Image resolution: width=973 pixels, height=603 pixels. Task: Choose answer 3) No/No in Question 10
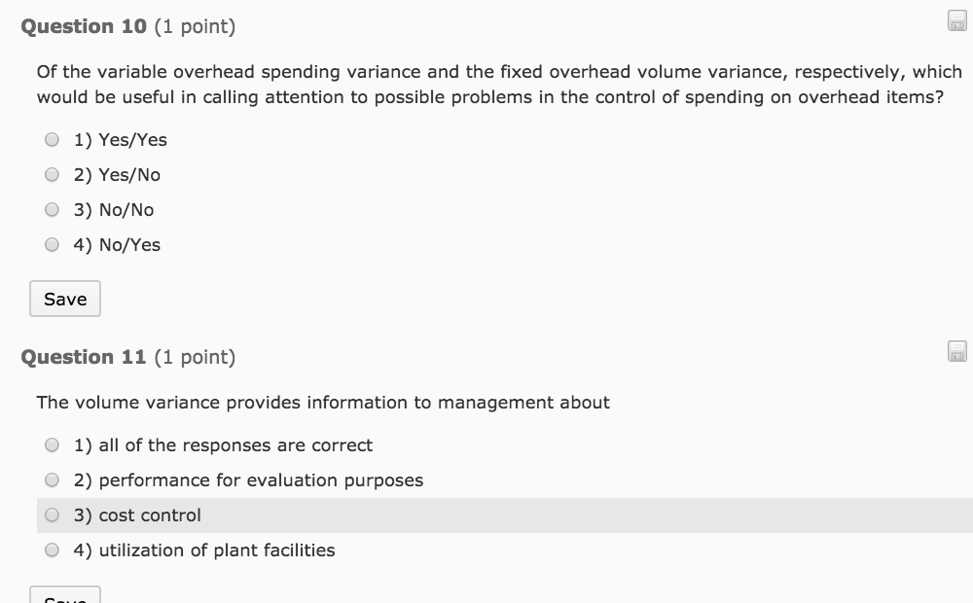point(52,209)
